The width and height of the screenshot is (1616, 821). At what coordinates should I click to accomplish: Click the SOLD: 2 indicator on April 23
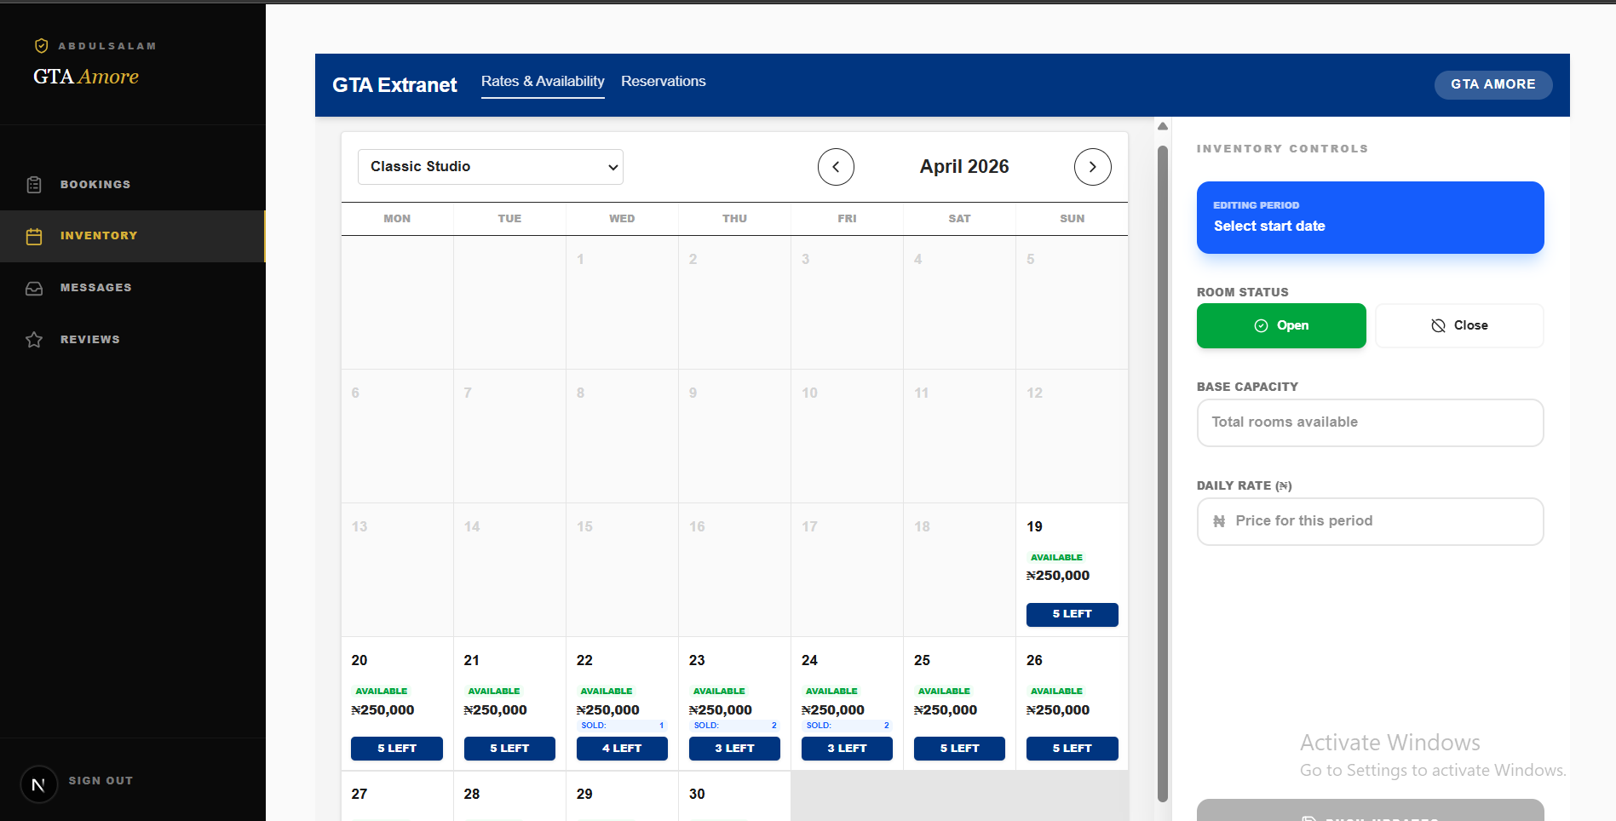point(734,726)
